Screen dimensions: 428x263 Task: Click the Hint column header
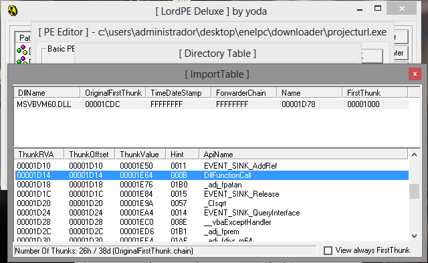pos(182,155)
